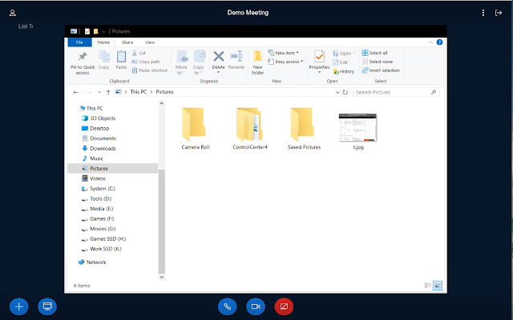Click the blue plus add button
The height and width of the screenshot is (320, 513).
point(19,306)
